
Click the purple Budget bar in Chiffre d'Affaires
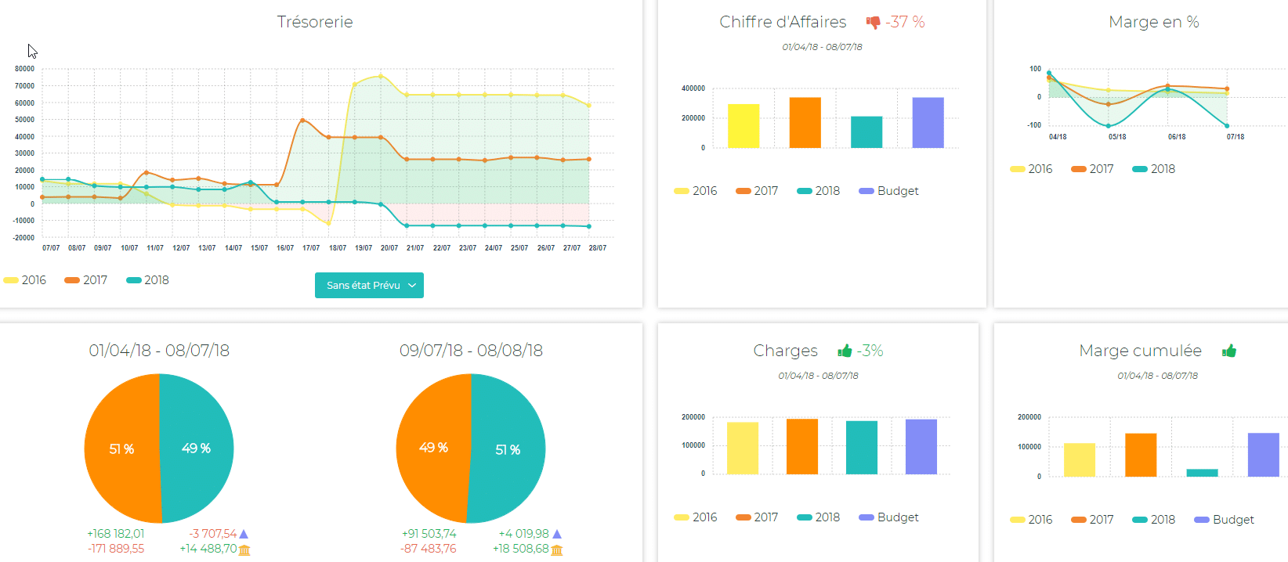pyautogui.click(x=928, y=123)
